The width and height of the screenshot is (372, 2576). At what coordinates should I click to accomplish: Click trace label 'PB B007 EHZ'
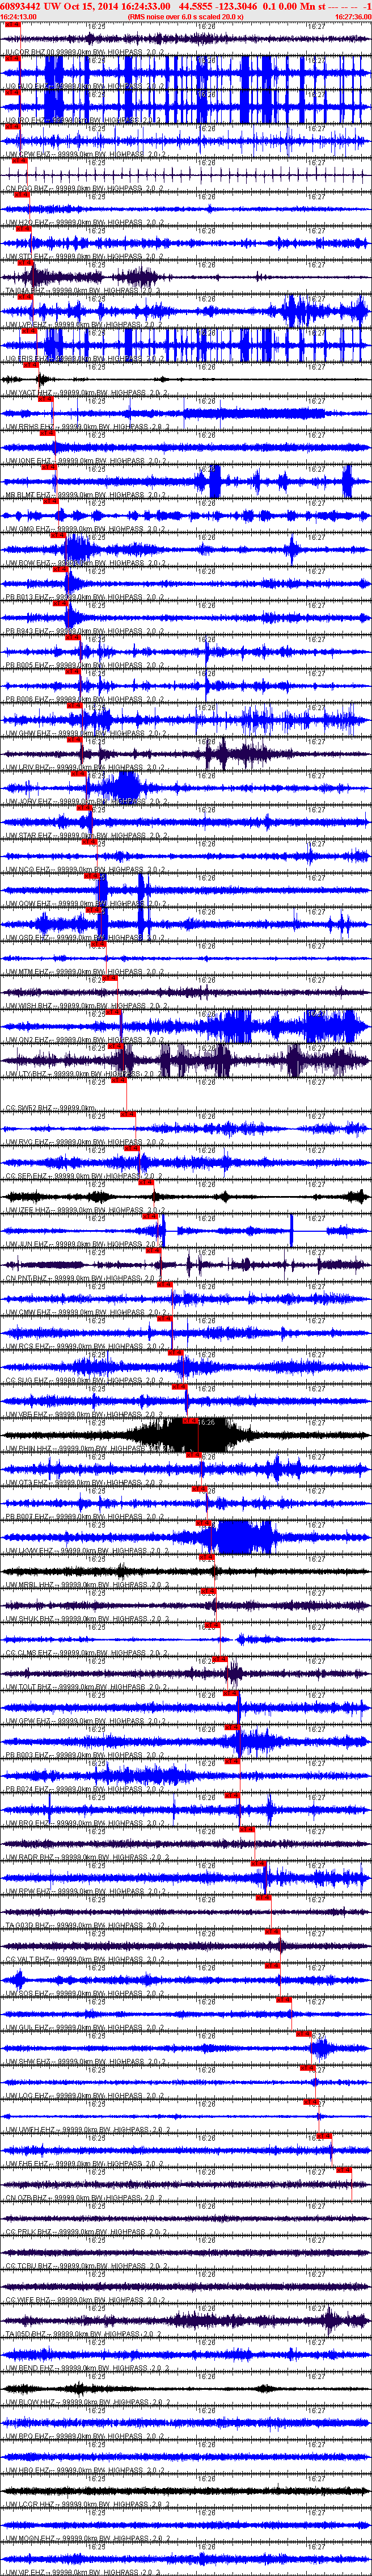point(26,1516)
